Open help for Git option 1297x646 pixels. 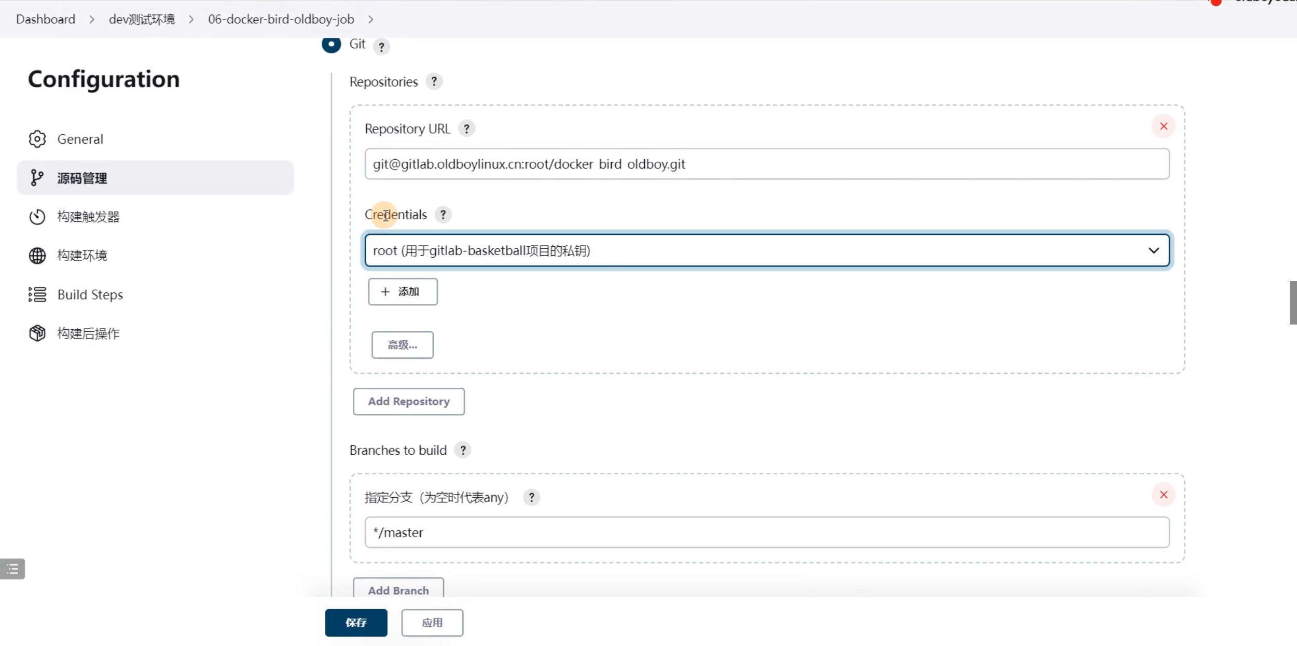coord(381,47)
